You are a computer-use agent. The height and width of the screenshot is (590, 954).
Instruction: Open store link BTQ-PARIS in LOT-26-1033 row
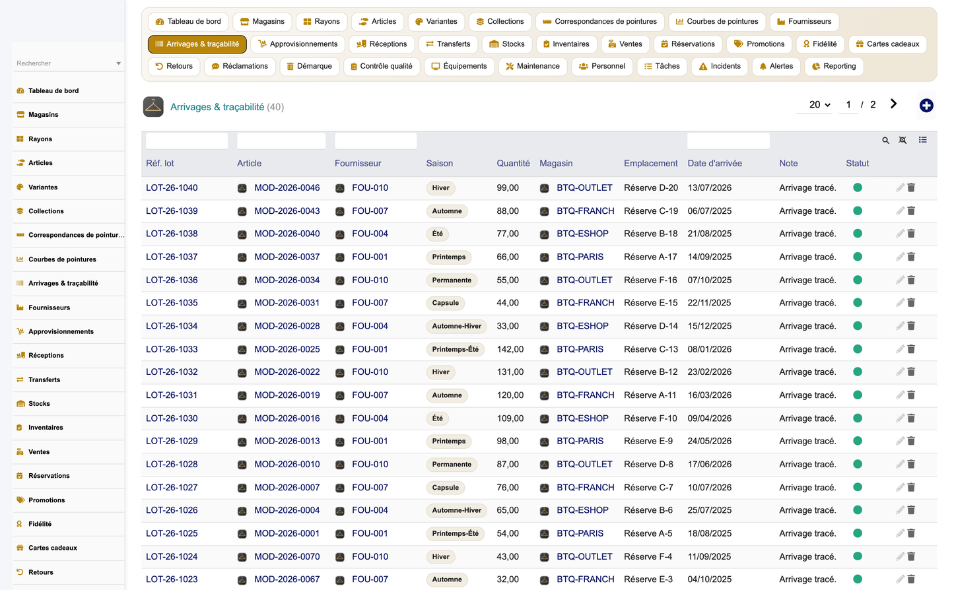click(x=580, y=349)
